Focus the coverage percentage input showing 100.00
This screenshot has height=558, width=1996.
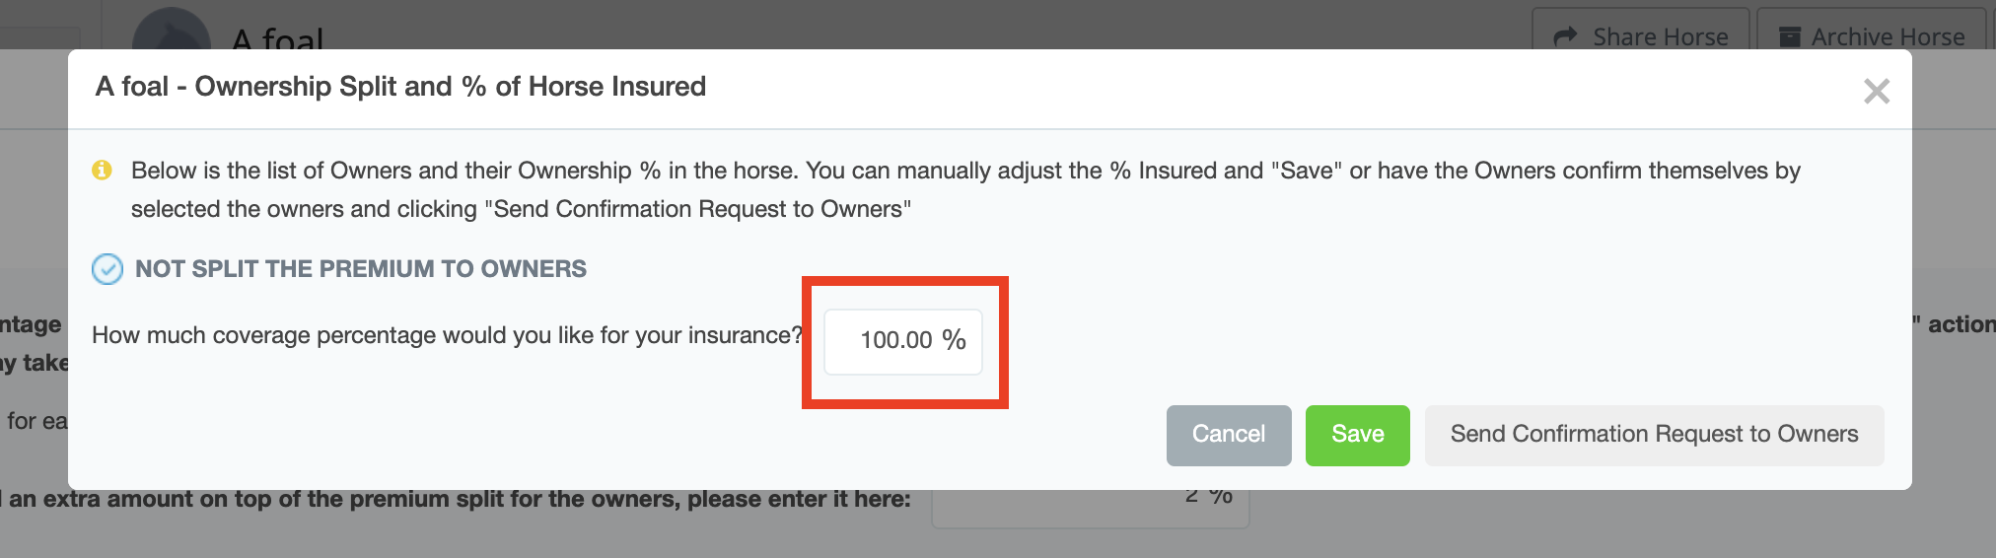[893, 341]
